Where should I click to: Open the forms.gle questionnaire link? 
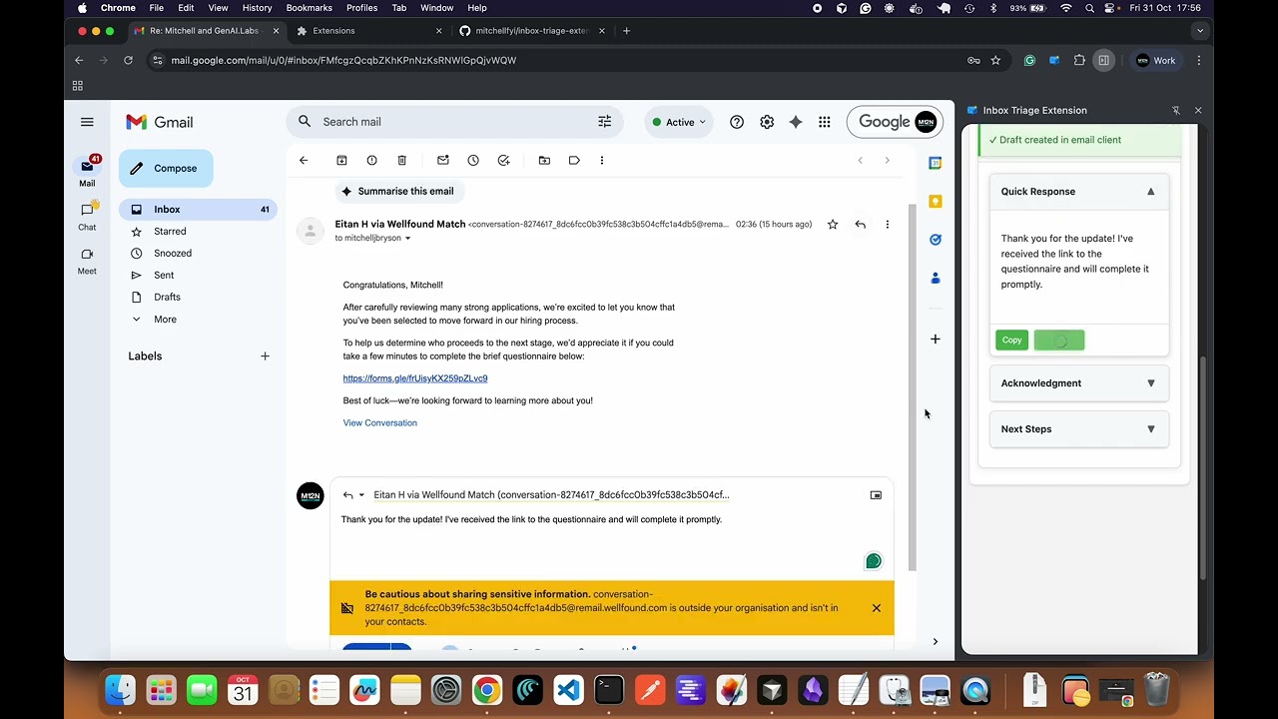(x=415, y=378)
